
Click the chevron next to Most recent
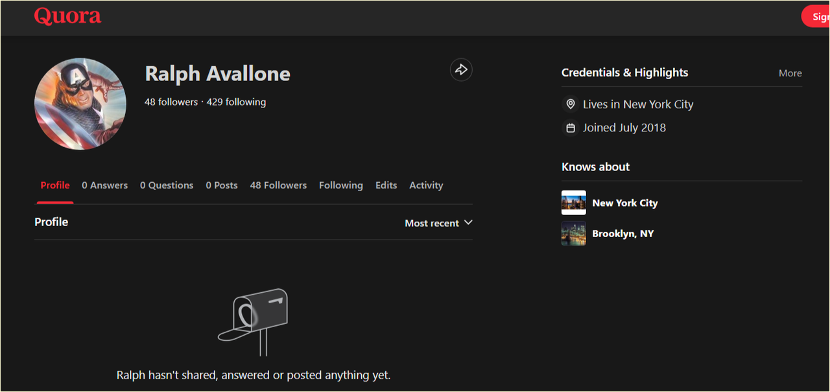[x=468, y=223]
